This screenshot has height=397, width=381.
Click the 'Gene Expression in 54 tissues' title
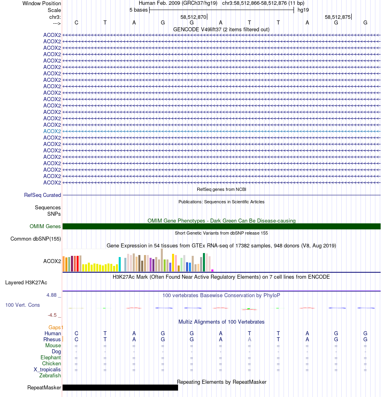tap(221, 245)
